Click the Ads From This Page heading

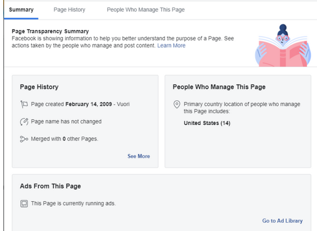[x=50, y=186]
